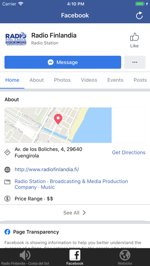Image resolution: width=150 pixels, height=266 pixels.
Task: Expand See All about details
Action: [x=75, y=213]
